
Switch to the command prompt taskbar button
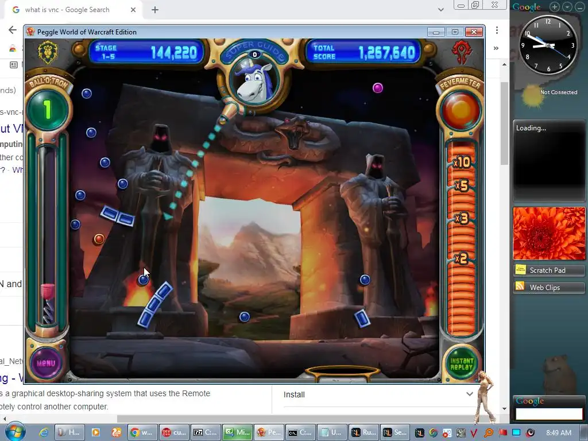pos(300,432)
